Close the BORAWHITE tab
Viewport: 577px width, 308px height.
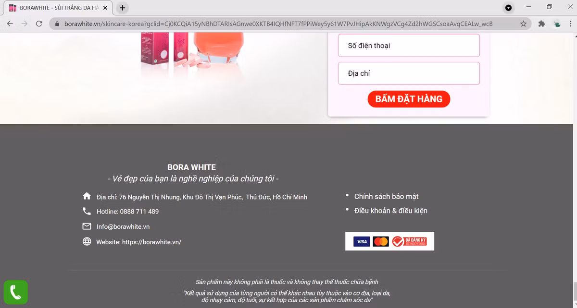(x=105, y=8)
